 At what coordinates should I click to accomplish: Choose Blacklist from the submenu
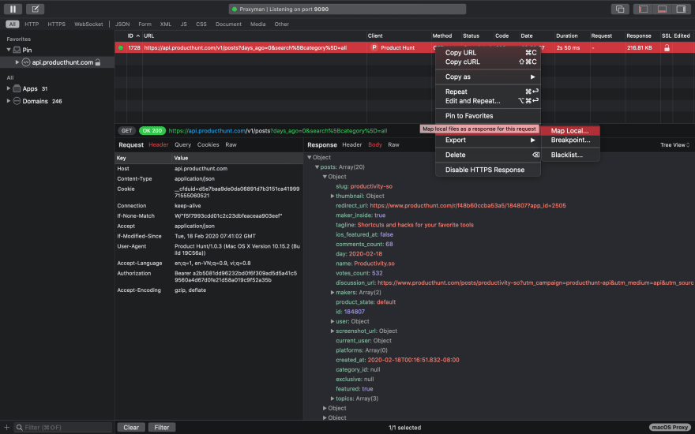570,155
